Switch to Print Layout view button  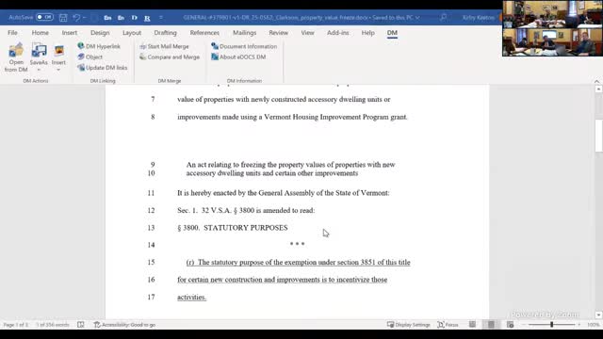tap(491, 325)
